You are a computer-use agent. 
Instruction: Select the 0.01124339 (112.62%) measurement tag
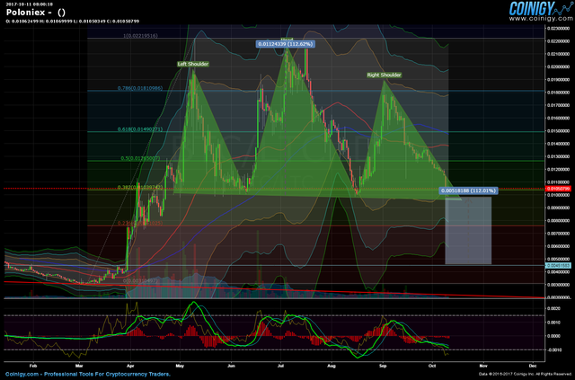286,44
